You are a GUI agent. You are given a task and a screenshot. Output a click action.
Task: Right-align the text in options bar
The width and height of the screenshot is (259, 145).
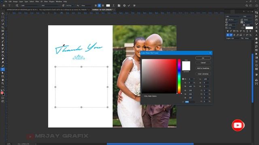[103, 5]
